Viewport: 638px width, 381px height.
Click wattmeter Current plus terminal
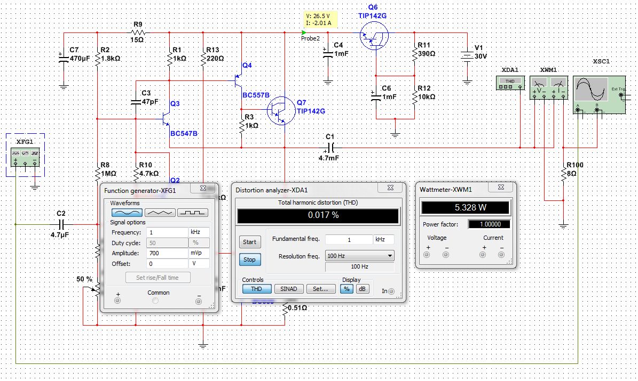483,255
